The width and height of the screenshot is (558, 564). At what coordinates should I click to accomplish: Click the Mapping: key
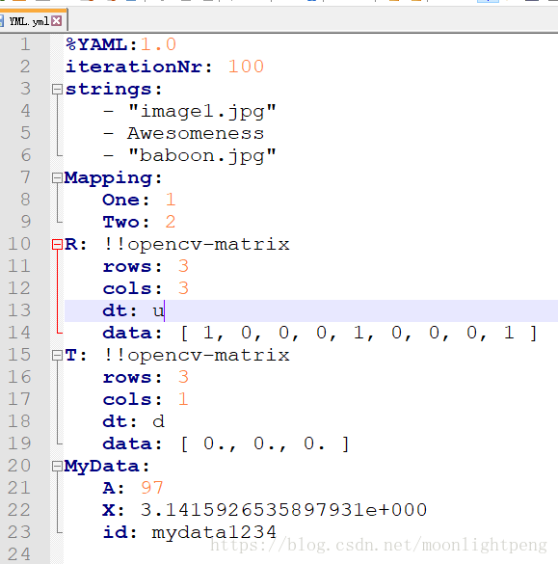pos(114,178)
